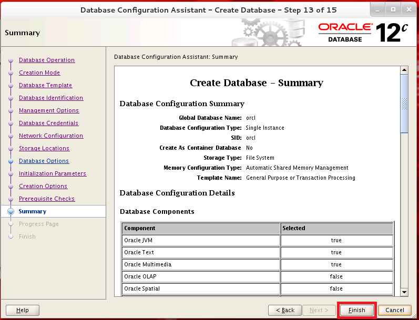This screenshot has height=320, width=419.
Task: Select the Network Configuration step
Action: [51, 136]
